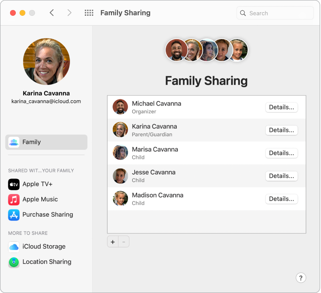This screenshot has width=321, height=293.
Task: Navigate forward with the forward arrow
Action: point(69,13)
